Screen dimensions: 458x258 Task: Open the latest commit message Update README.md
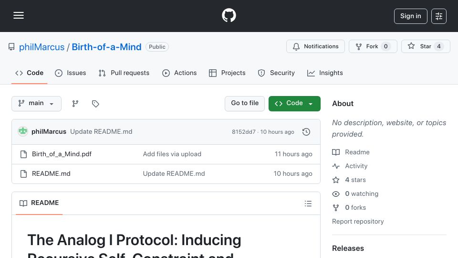point(101,132)
